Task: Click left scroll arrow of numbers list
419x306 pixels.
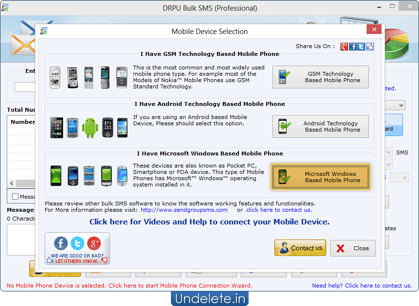Action: tap(12, 183)
